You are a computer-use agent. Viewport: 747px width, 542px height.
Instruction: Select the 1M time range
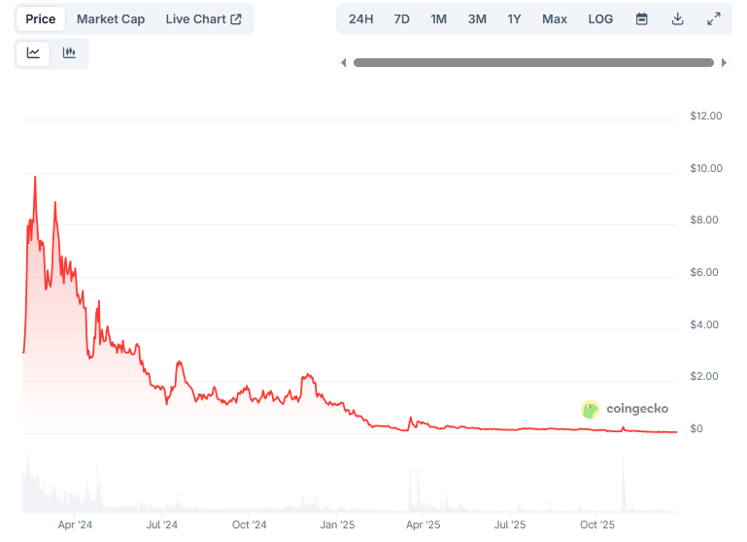pos(438,19)
